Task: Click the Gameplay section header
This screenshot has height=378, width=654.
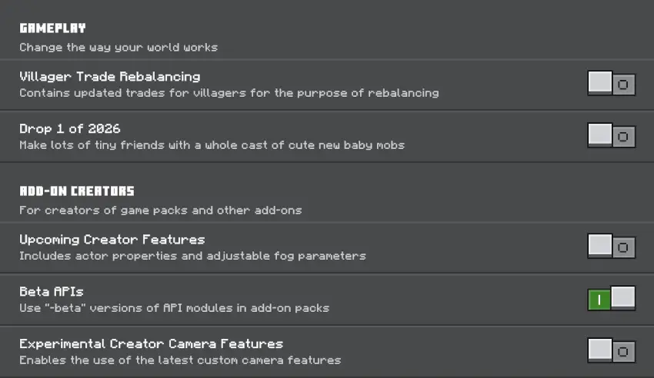Action: (52, 28)
